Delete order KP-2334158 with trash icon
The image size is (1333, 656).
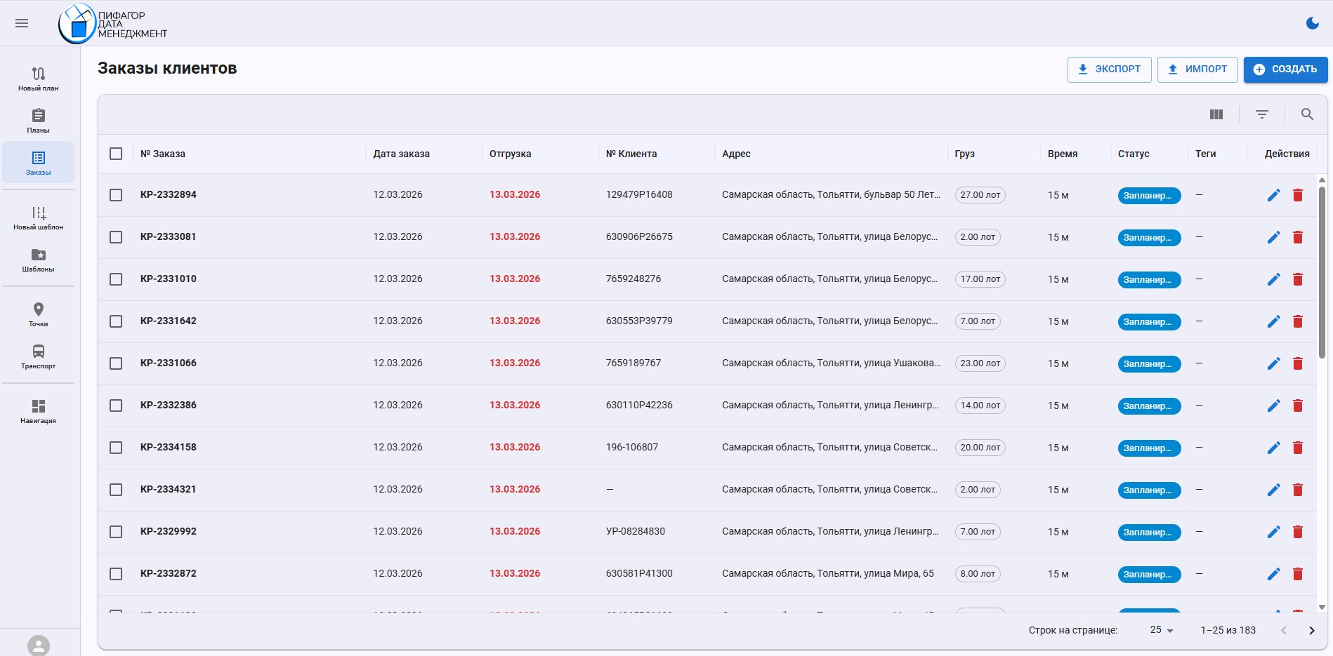[1298, 448]
